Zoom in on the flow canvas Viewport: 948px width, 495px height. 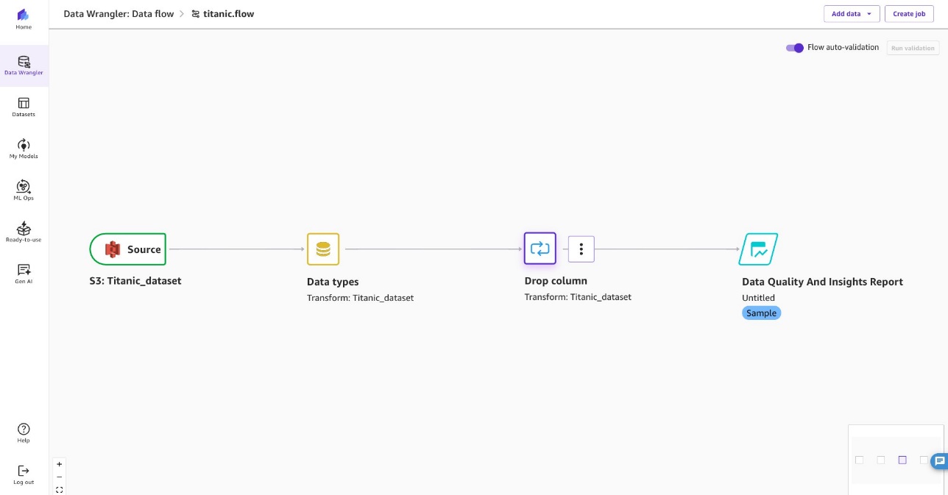60,464
